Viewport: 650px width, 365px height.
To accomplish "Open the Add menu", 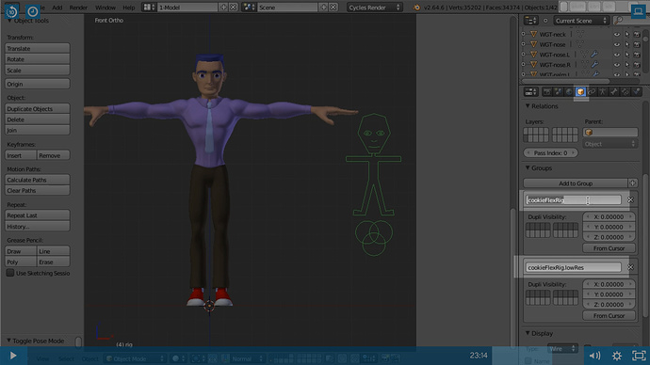I will tap(57, 8).
